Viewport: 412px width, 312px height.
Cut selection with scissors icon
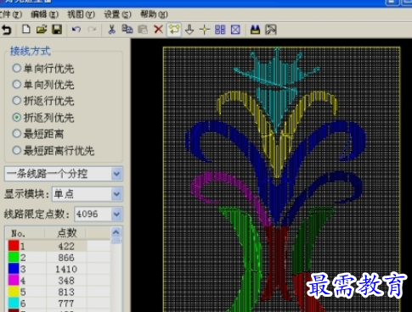point(112,30)
